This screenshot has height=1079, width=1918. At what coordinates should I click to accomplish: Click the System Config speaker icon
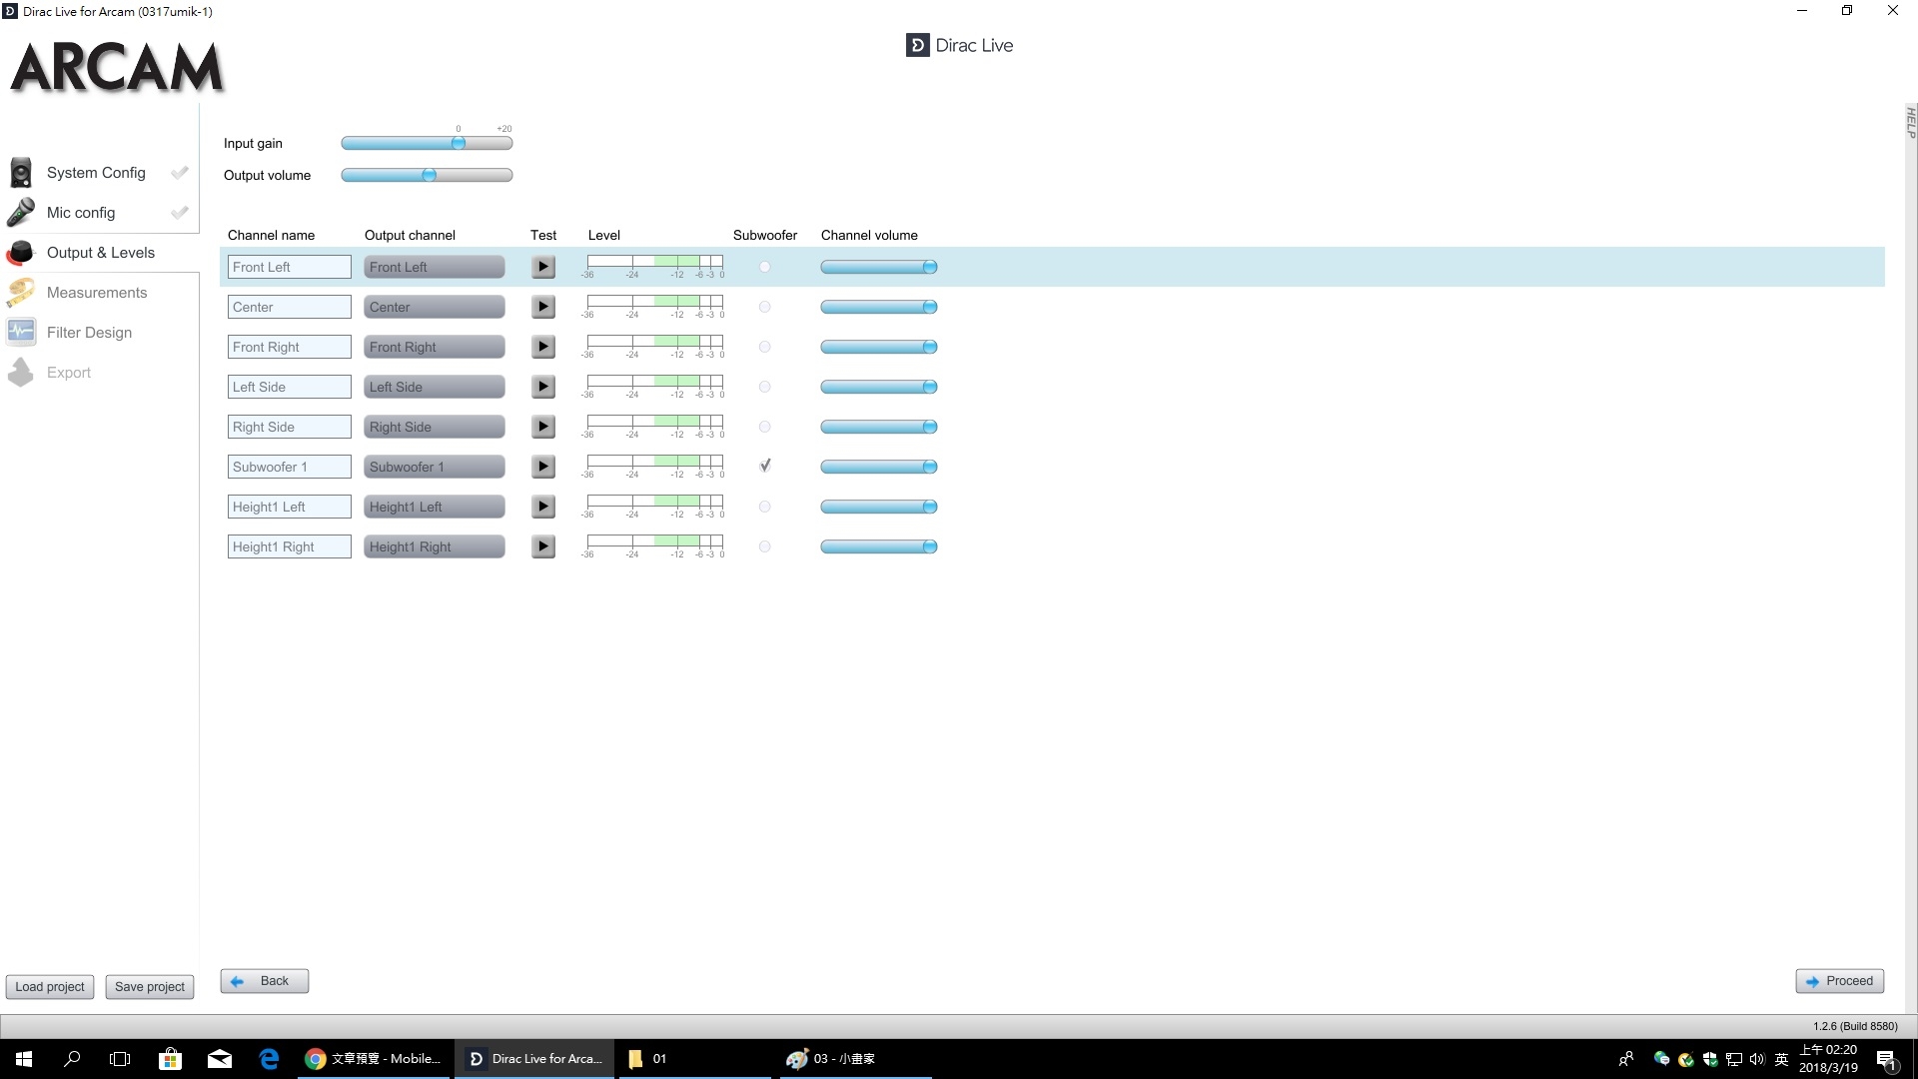tap(21, 173)
